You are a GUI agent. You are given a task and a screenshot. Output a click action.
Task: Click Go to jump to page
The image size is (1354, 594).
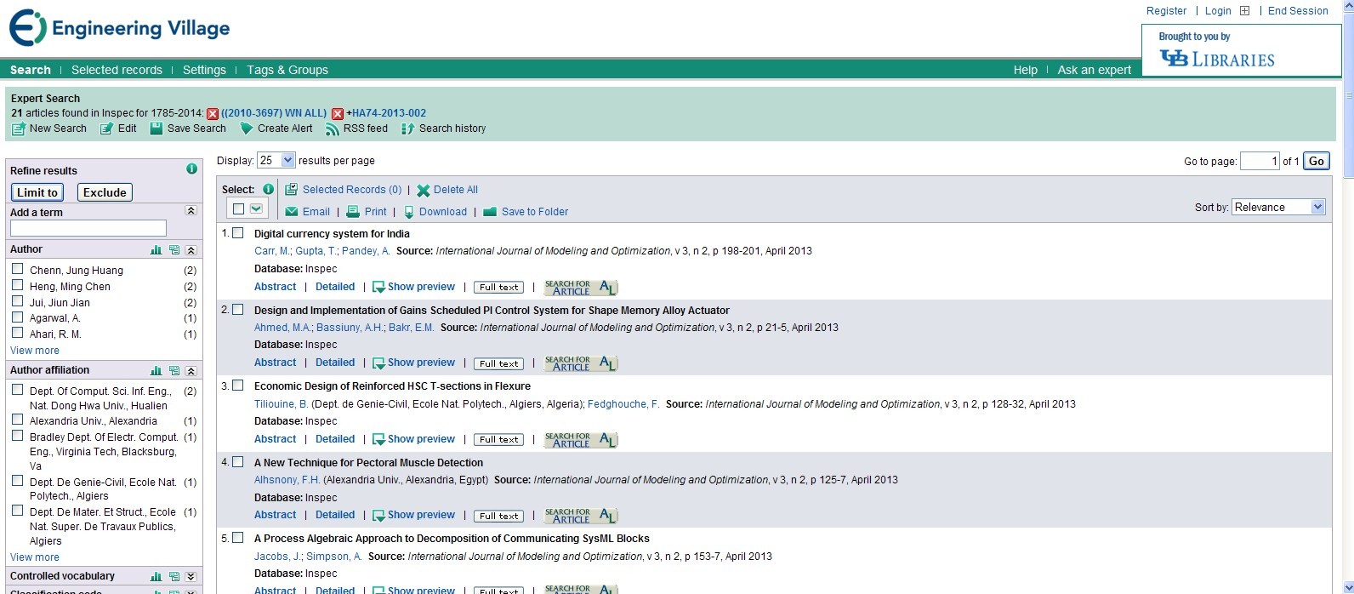point(1317,161)
